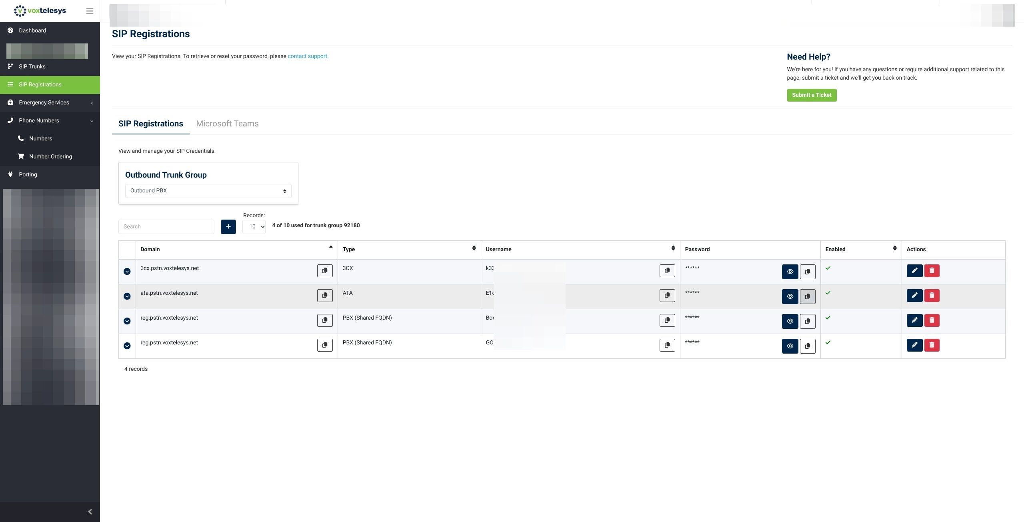The height and width of the screenshot is (522, 1024).
Task: Delete the 3CX registration
Action: tap(932, 271)
